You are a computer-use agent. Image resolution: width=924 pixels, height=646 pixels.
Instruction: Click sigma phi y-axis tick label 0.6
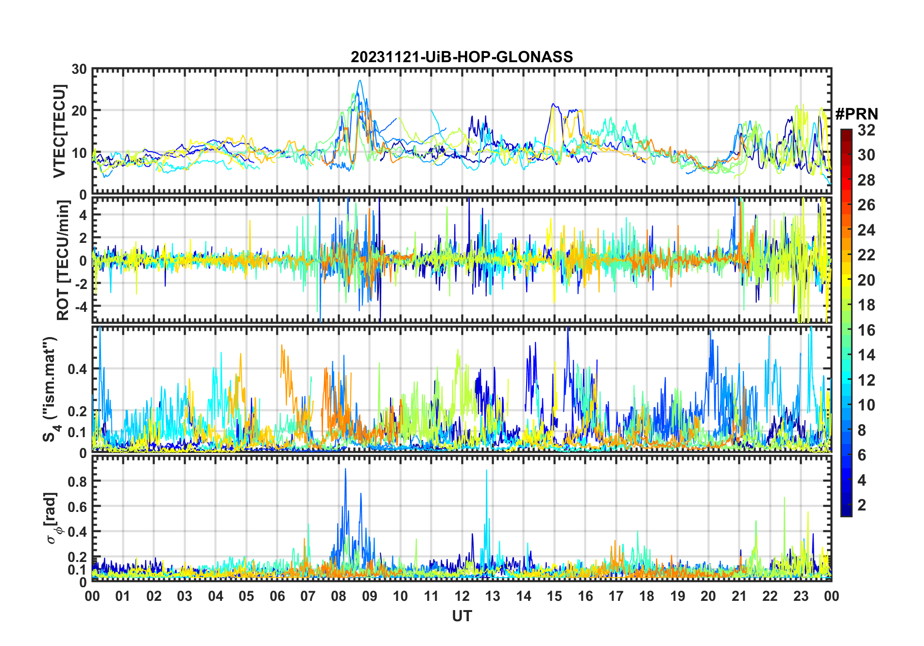(77, 507)
